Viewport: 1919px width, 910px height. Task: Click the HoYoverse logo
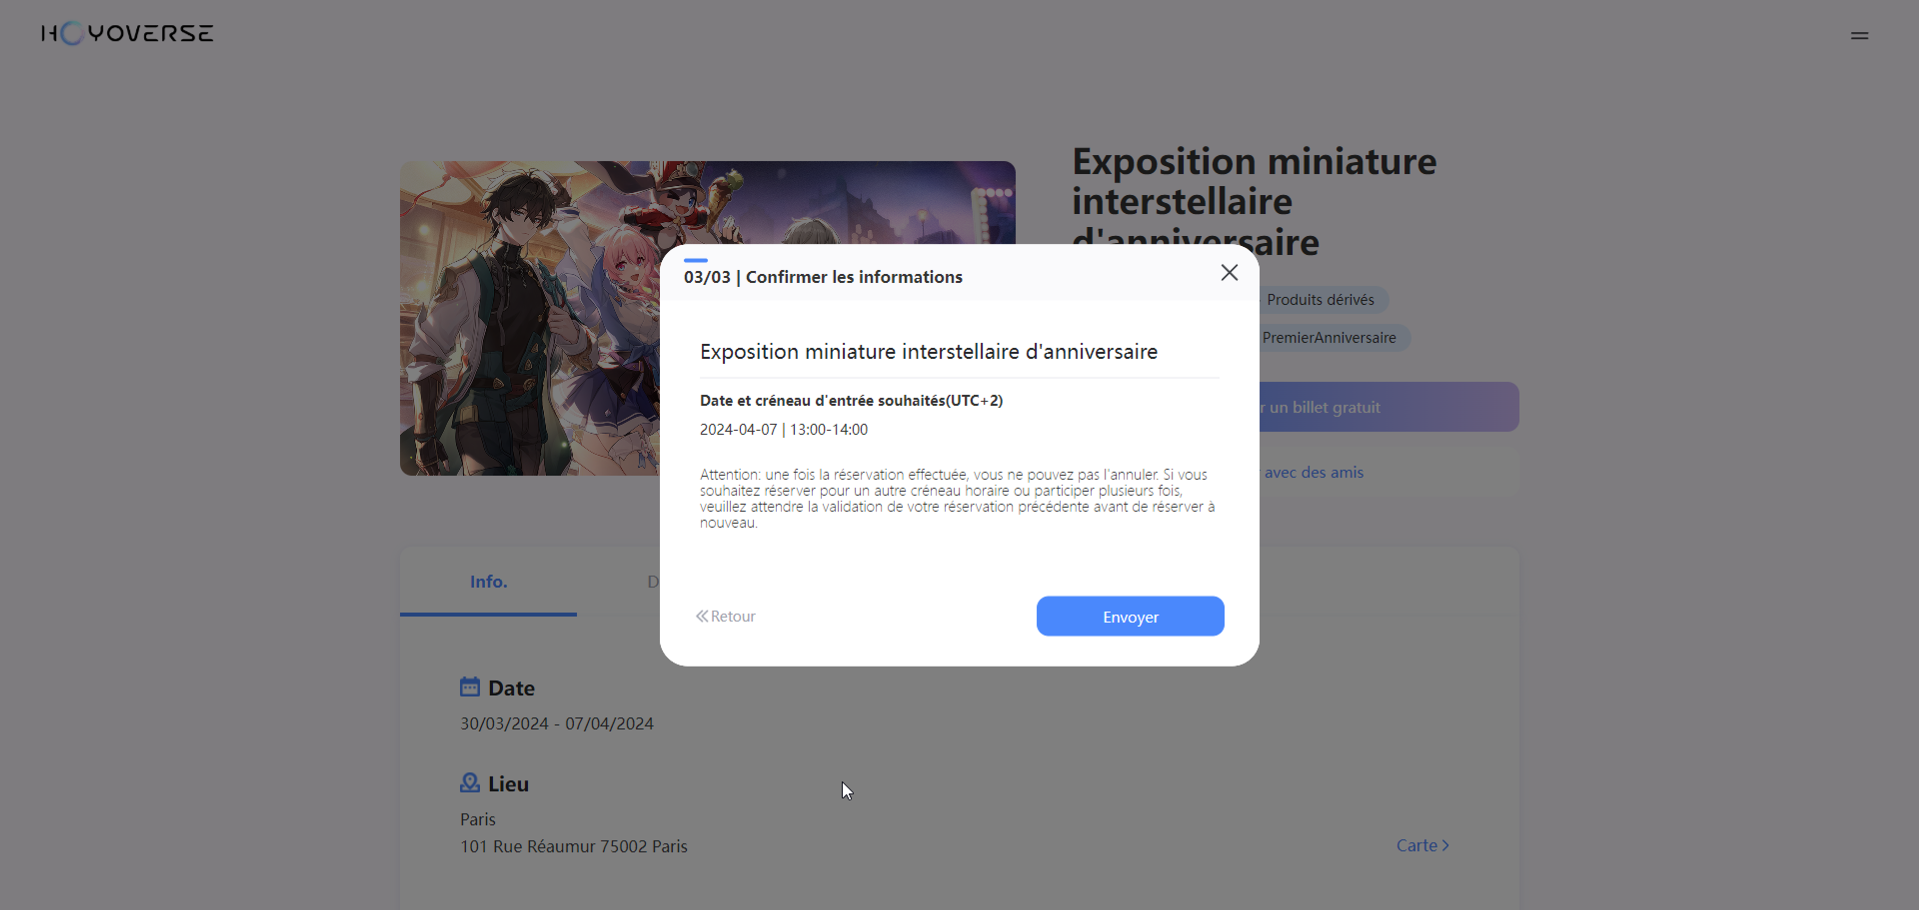click(x=127, y=33)
